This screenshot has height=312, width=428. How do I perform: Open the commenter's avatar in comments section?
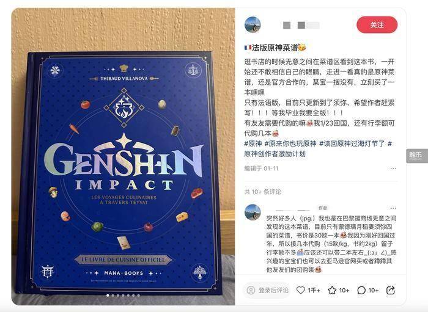253,212
